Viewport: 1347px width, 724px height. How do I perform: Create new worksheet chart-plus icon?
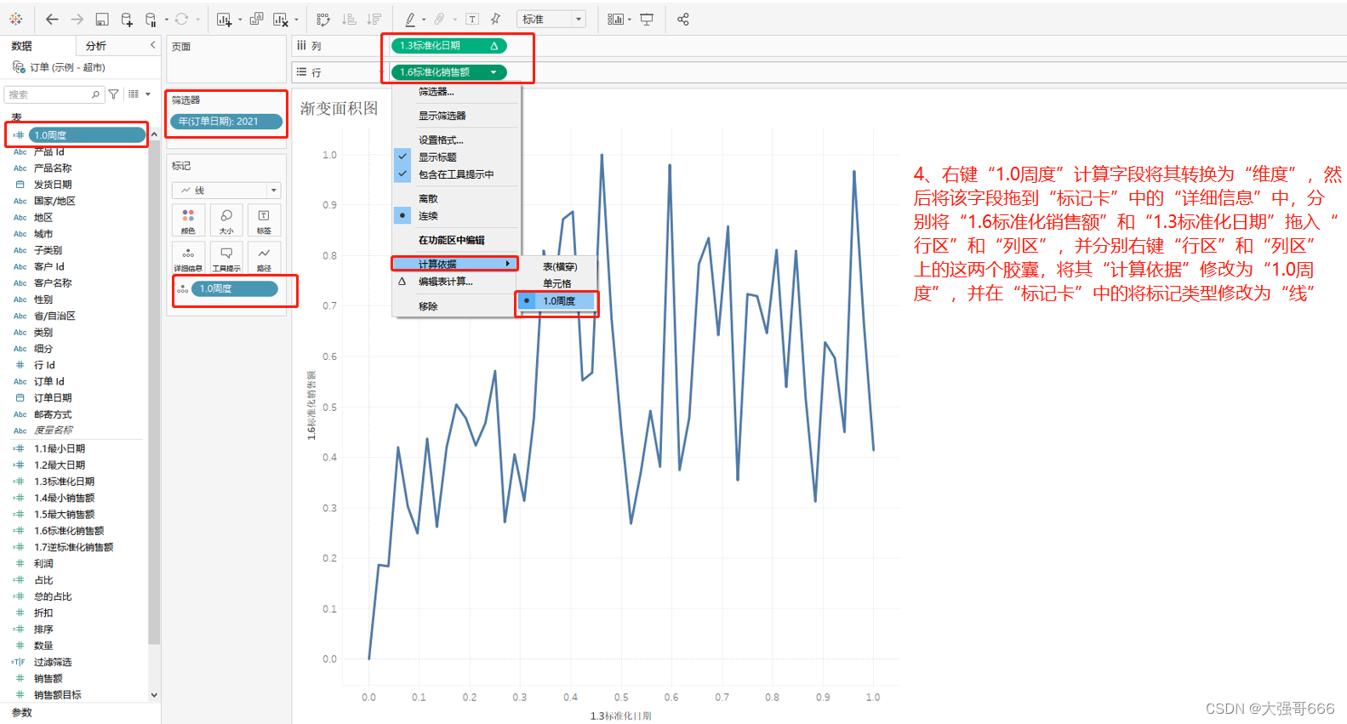pyautogui.click(x=224, y=19)
